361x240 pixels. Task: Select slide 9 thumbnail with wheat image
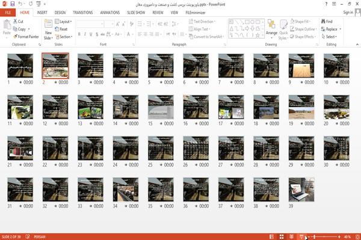[x=301, y=66]
